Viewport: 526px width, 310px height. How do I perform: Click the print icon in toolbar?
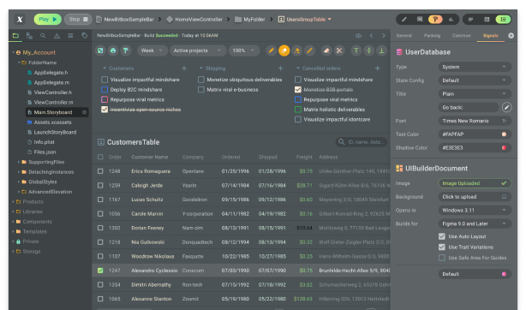pyautogui.click(x=113, y=51)
